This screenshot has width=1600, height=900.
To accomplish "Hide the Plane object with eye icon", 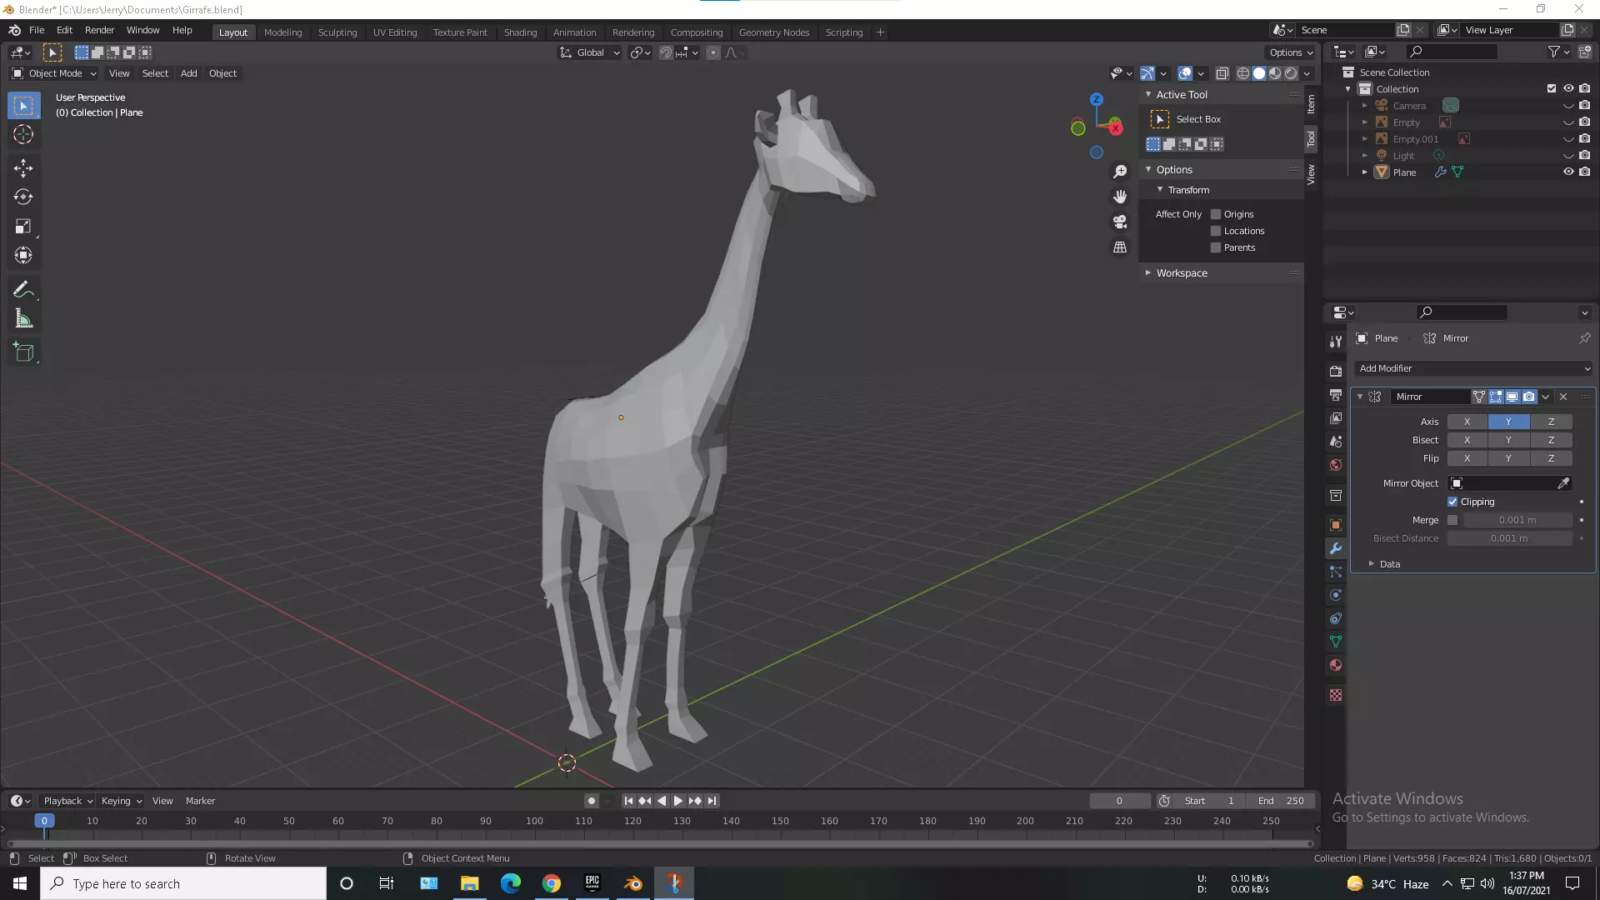I will (x=1568, y=172).
